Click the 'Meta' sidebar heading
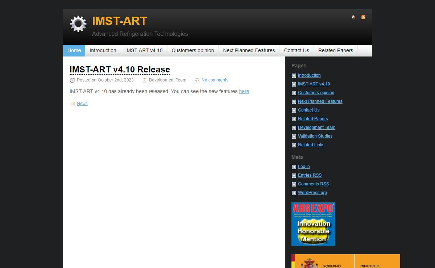This screenshot has height=268, width=435. point(297,157)
